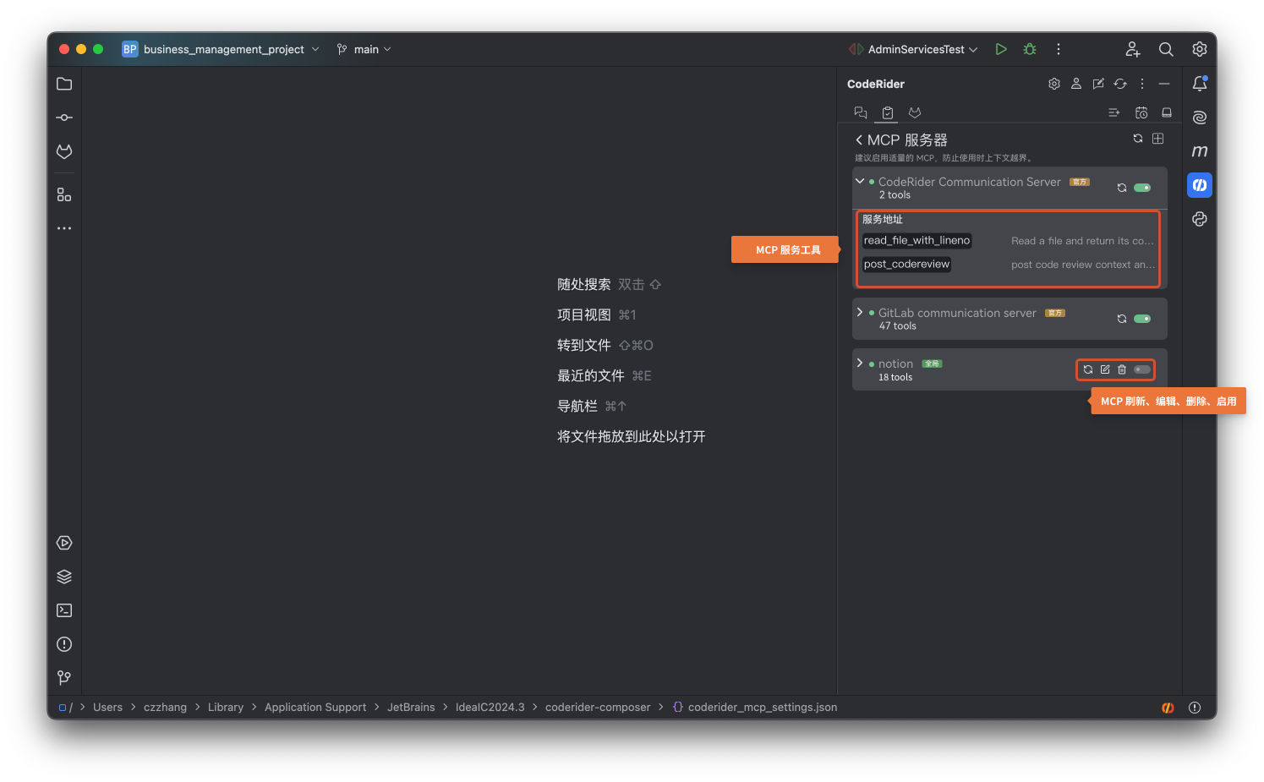The image size is (1264, 782).
Task: Open the Notifications bell
Action: [x=1200, y=84]
